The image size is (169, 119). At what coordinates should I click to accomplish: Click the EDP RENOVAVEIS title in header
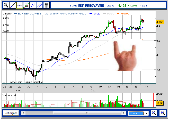[x=91, y=6]
